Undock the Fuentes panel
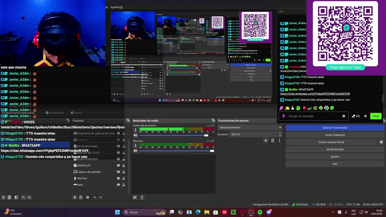 click(x=128, y=121)
